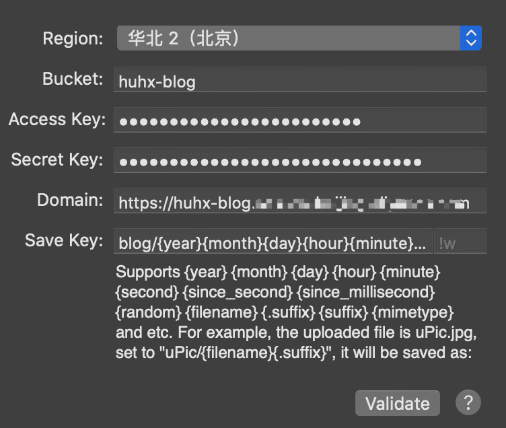Open the Region dropdown showing 华北 2（北京）
The height and width of the screenshot is (428, 506).
pyautogui.click(x=299, y=38)
